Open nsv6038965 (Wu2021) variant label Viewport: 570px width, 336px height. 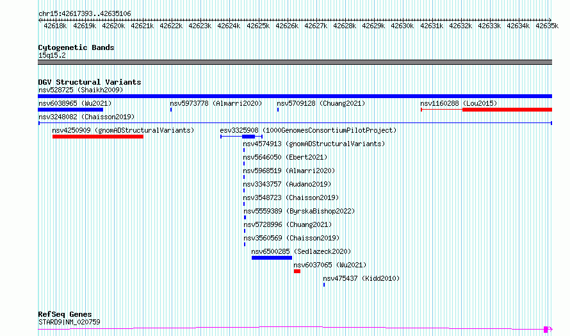(x=75, y=103)
